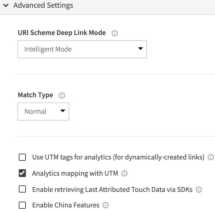
Task: Show info for Last Attributed Touch Data
Action: [x=199, y=190]
